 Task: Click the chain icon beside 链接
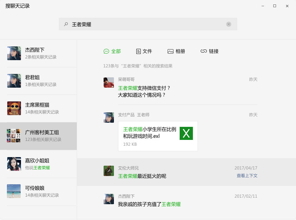[203, 51]
